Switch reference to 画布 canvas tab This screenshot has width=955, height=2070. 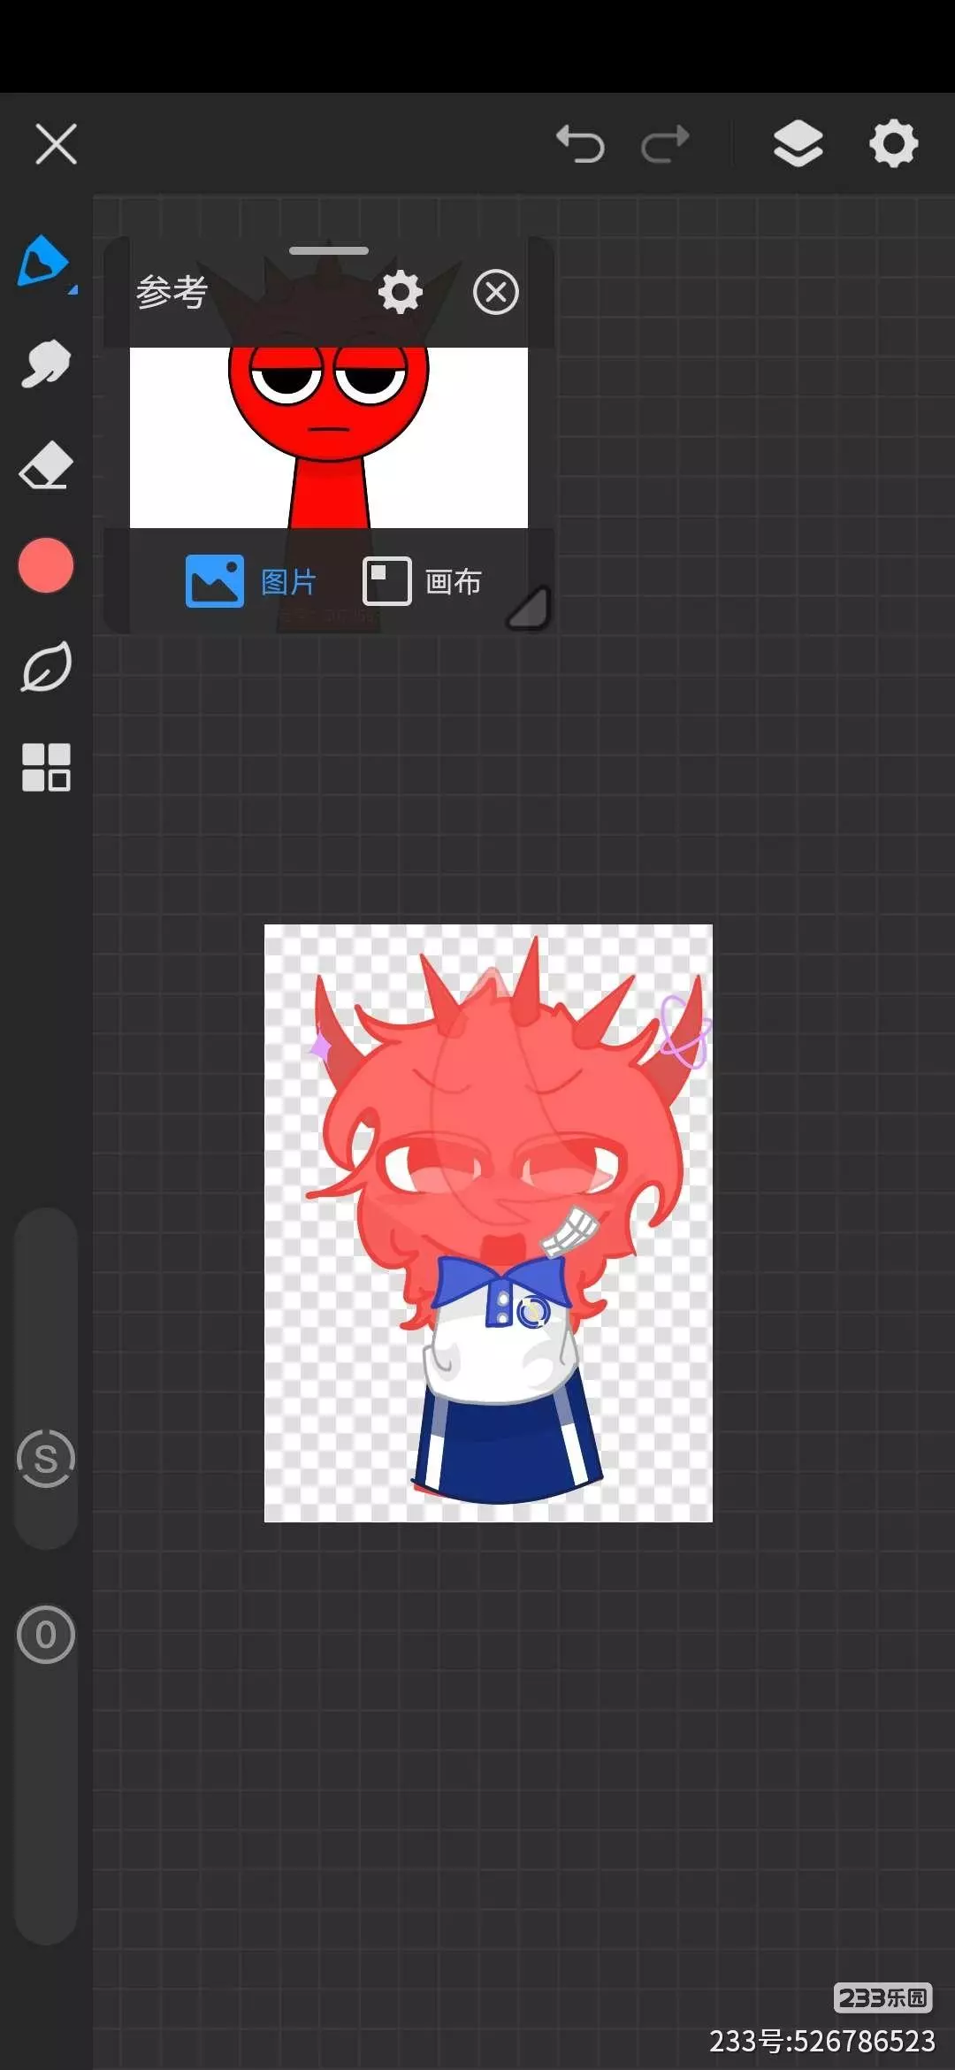pyautogui.click(x=423, y=581)
